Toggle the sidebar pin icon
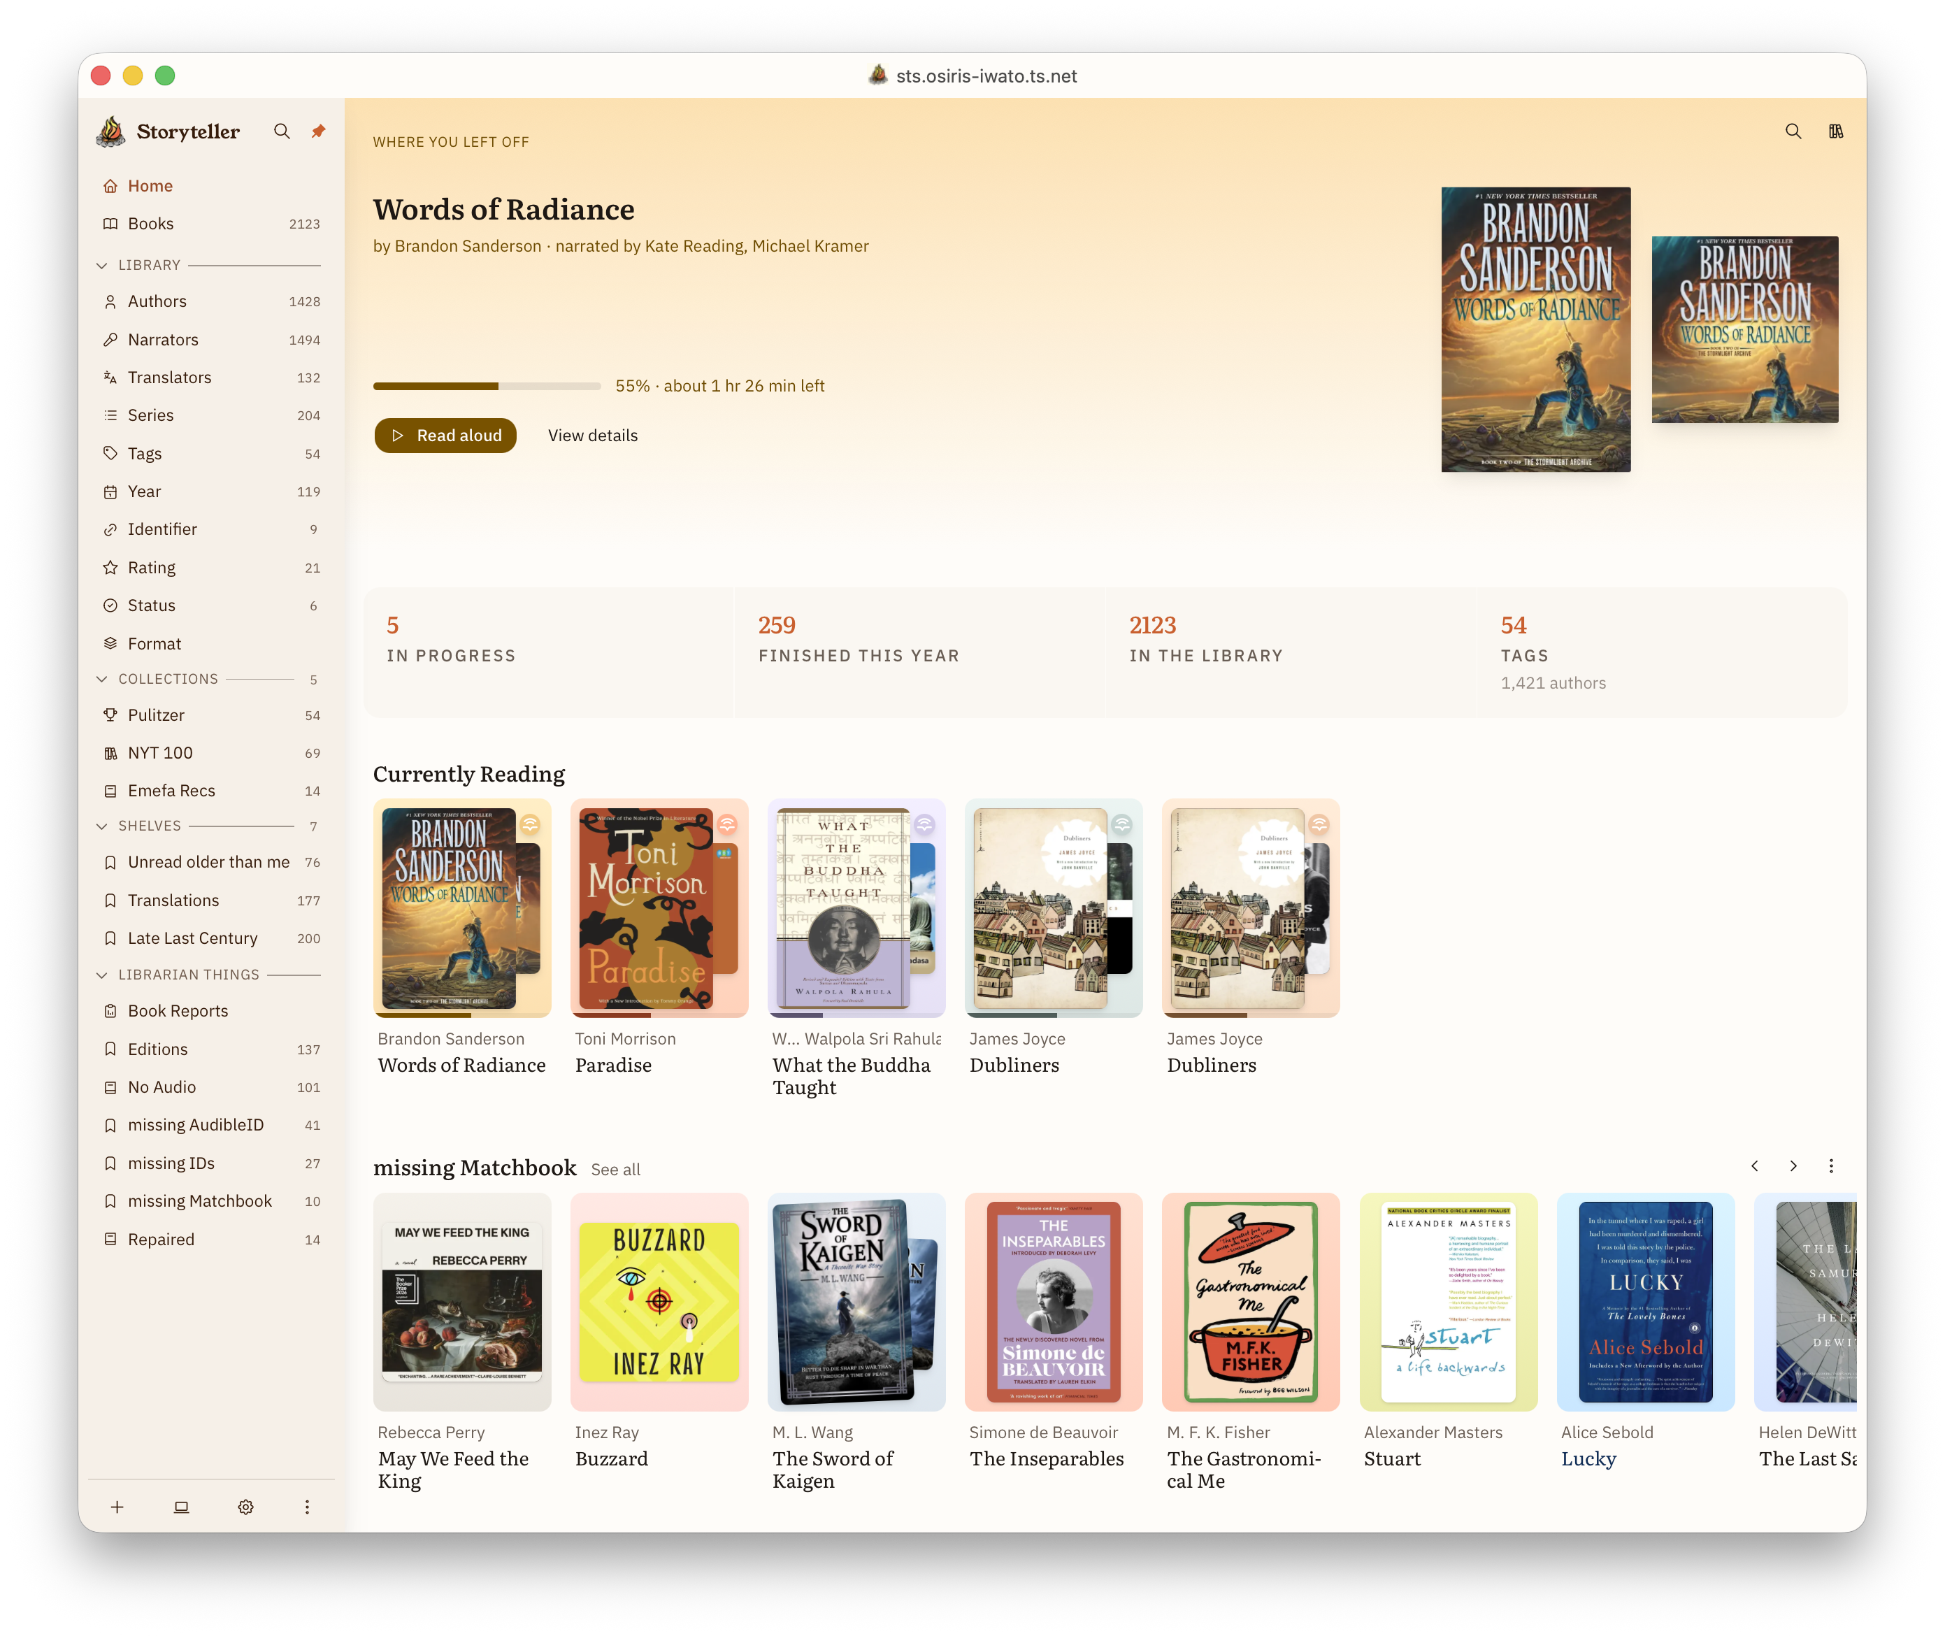Screen dimensions: 1945x1636 coord(318,131)
